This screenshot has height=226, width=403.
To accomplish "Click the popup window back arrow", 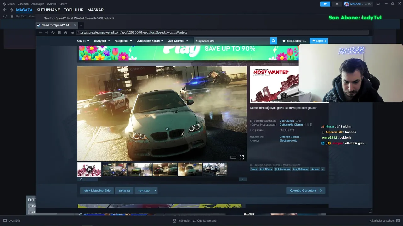I will click(40, 32).
